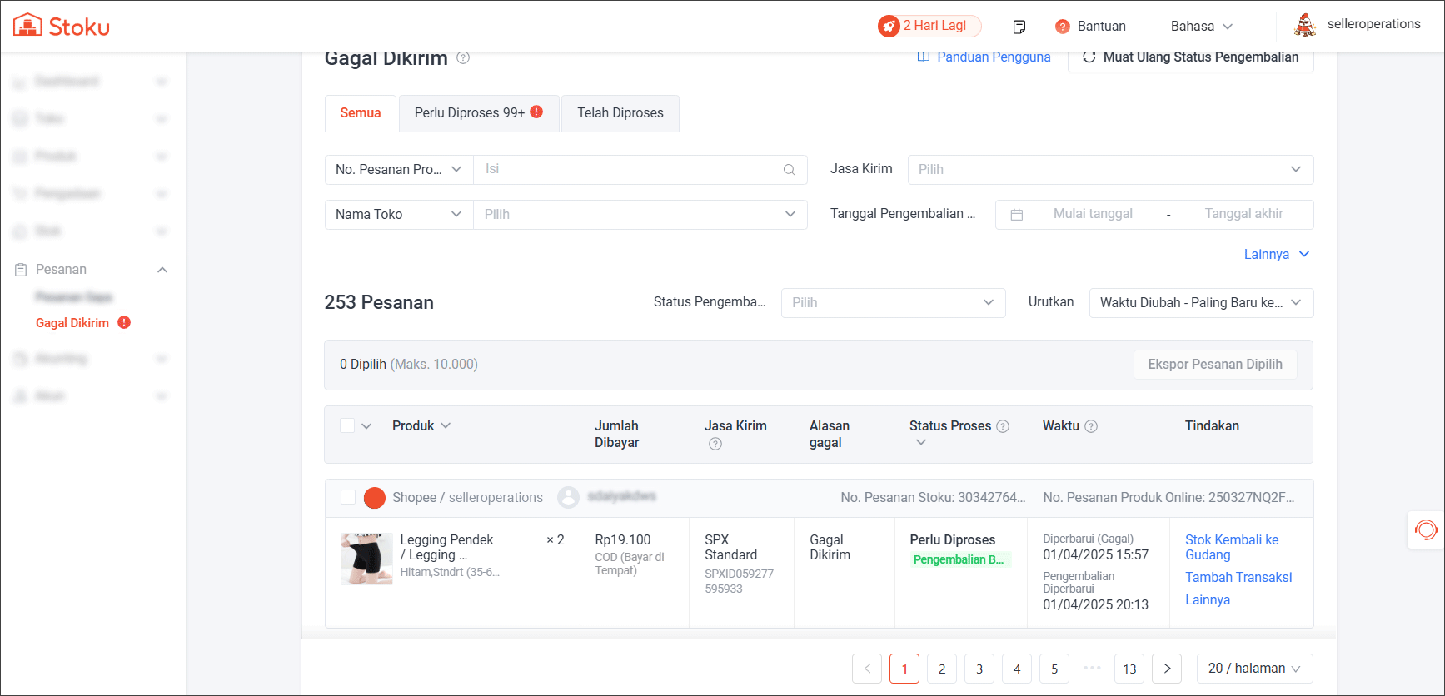
Task: Open the Urutkan sort dropdown
Action: click(1200, 303)
